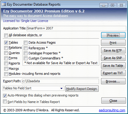
Task: Tick Database Properties checkbox
Action: click(x=25, y=53)
